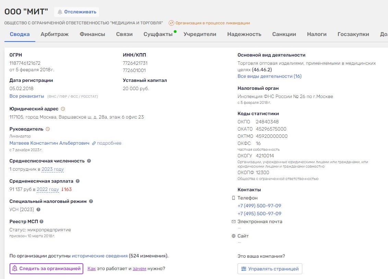
Task: Select the ОКТМО code 45920000000
Action: (272, 136)
